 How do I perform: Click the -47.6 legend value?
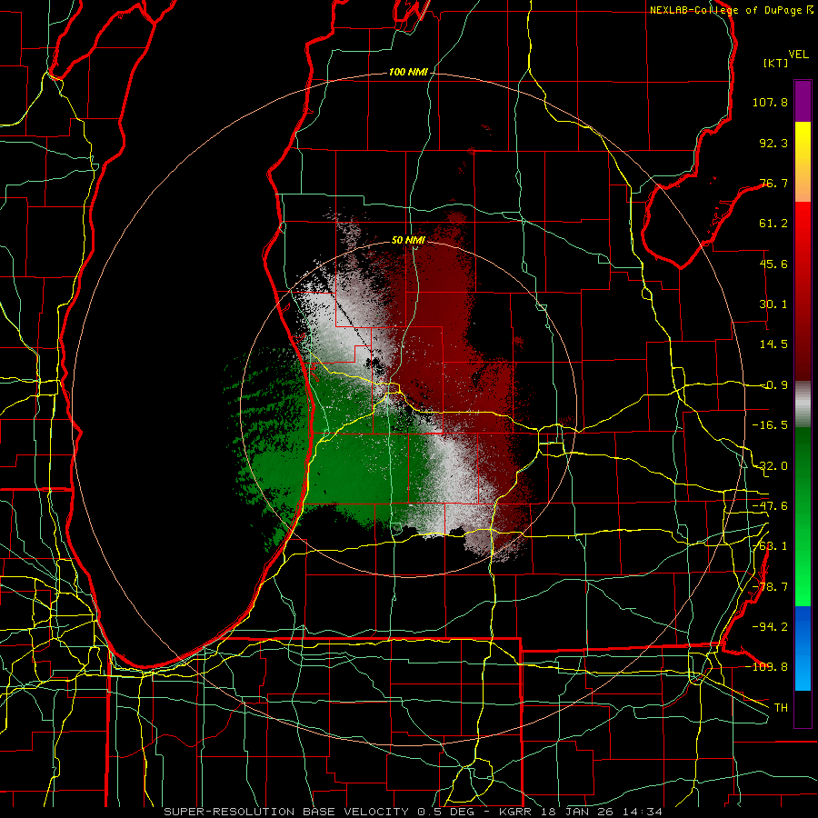(x=770, y=506)
